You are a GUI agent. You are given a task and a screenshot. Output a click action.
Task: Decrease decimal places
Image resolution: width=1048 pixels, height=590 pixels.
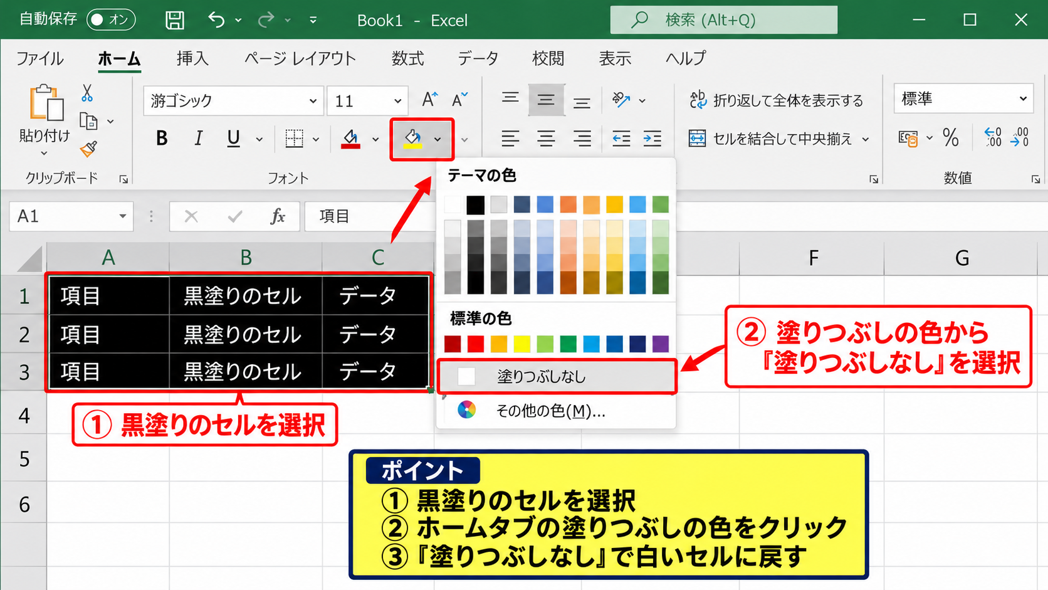[x=1020, y=137]
